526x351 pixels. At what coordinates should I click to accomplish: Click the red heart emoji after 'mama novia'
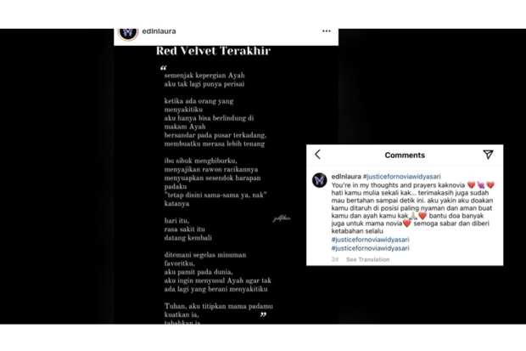coord(407,224)
